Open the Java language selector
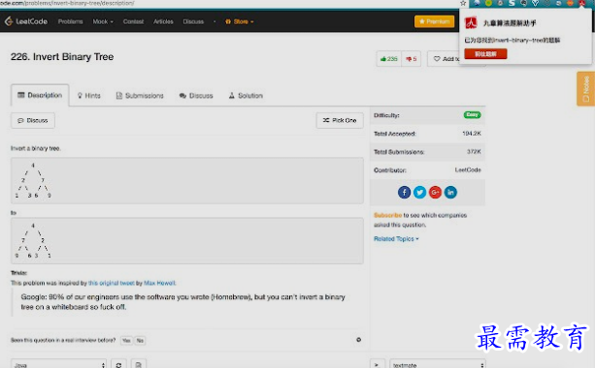Screen dimensions: 595x368 59,364
